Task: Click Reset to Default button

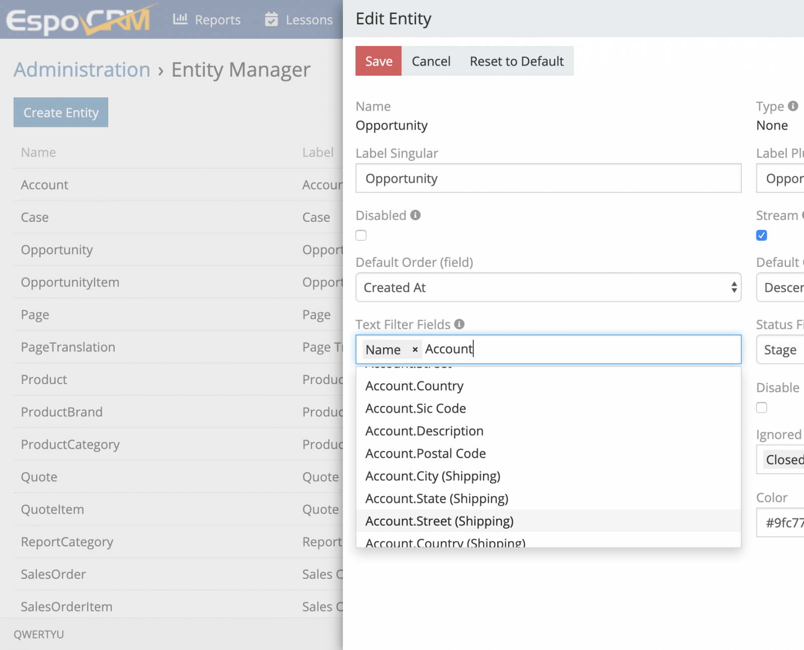Action: click(x=516, y=61)
